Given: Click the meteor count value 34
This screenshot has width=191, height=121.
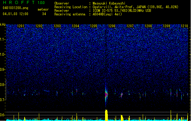Looking at the screenshot, I should coord(44,14).
